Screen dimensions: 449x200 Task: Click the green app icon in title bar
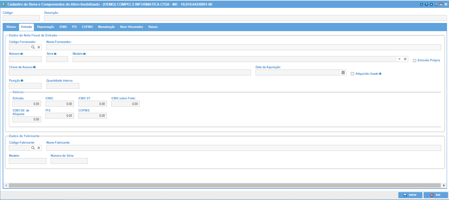coord(4,5)
